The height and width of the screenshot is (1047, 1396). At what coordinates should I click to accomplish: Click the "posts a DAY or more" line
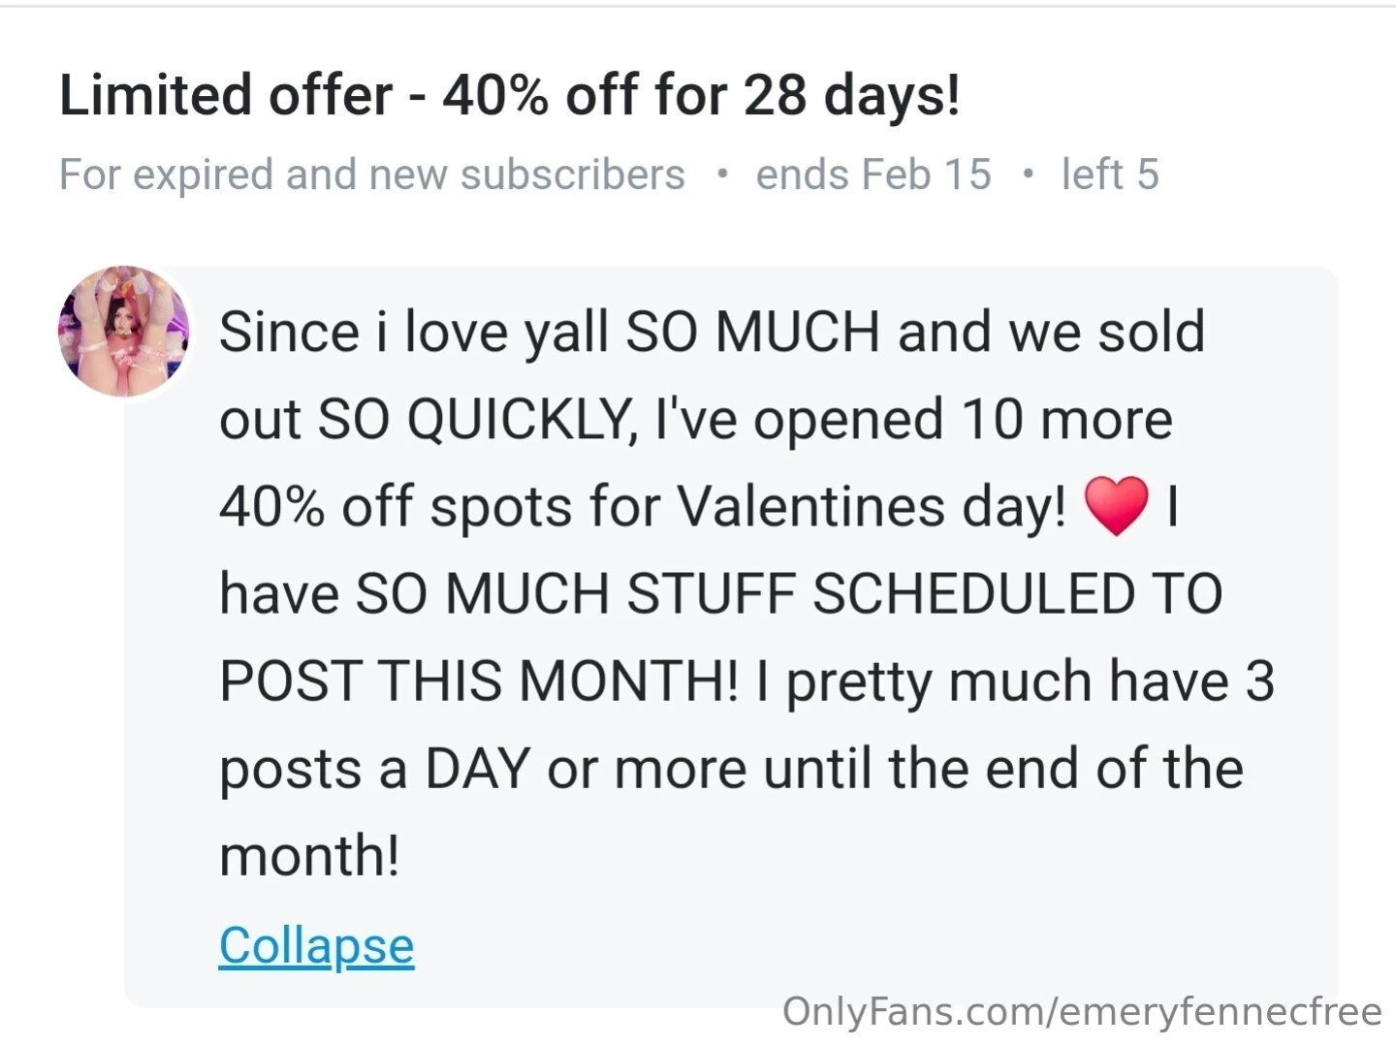483,769
